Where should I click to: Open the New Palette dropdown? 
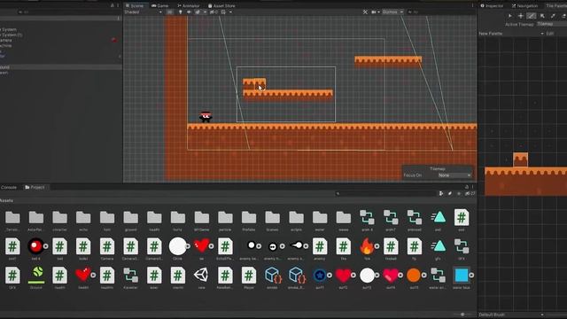pos(511,34)
